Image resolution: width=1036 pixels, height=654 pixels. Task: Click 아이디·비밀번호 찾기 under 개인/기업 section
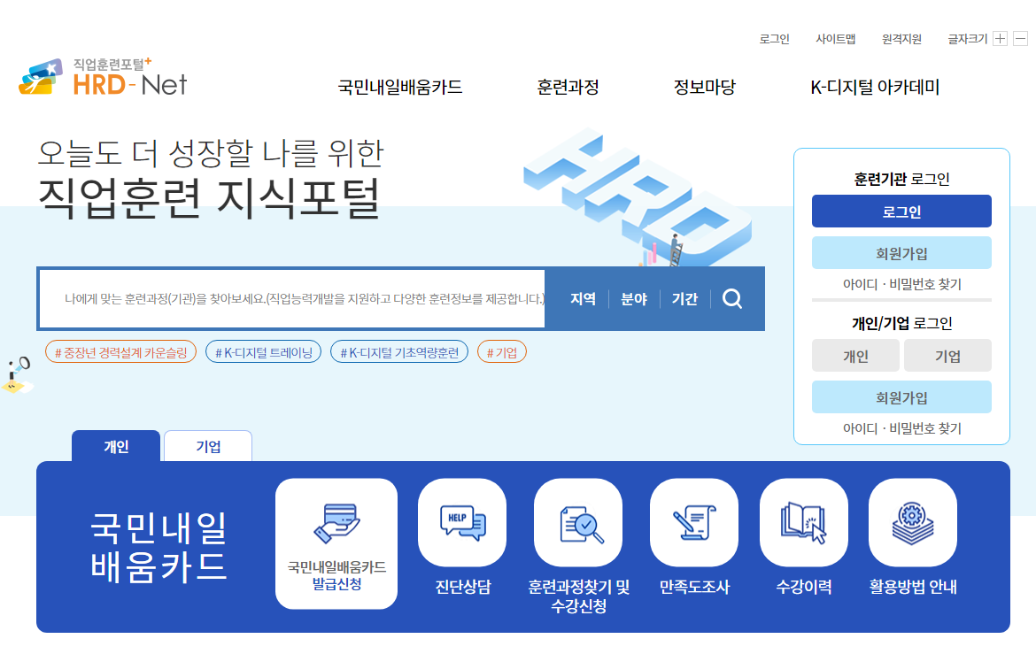902,428
